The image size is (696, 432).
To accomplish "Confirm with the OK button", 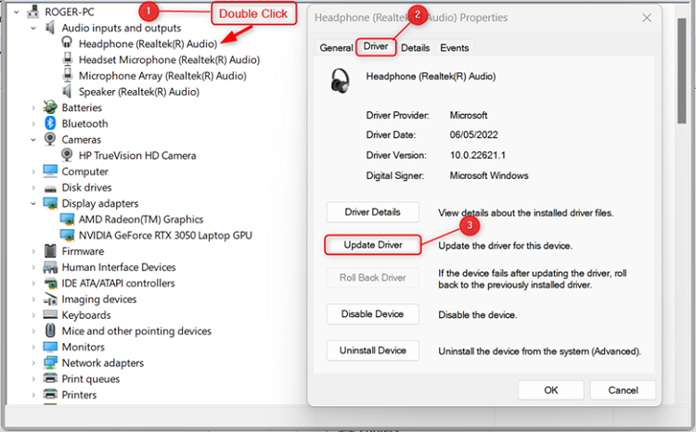I will point(551,390).
